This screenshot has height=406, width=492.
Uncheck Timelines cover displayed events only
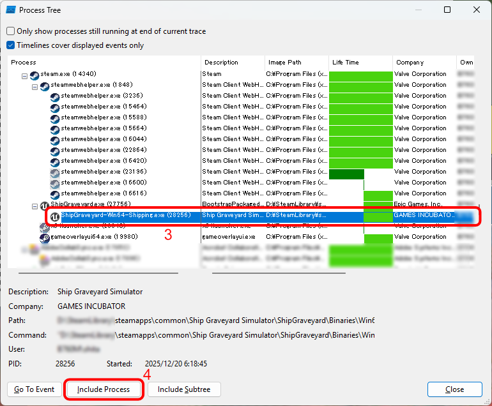(11, 45)
